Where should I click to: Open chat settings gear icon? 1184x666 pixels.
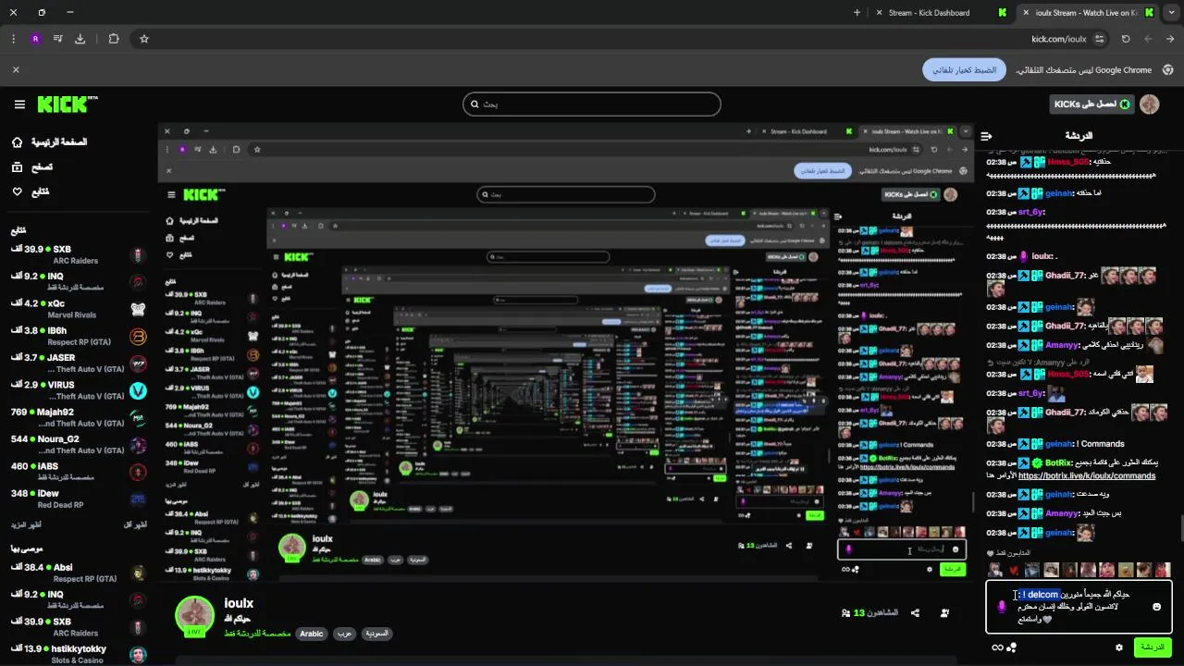(1119, 647)
